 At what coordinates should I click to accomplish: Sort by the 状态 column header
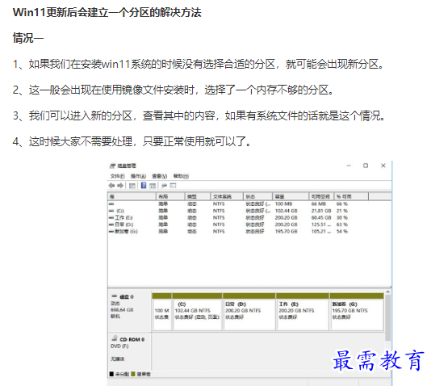pos(258,196)
